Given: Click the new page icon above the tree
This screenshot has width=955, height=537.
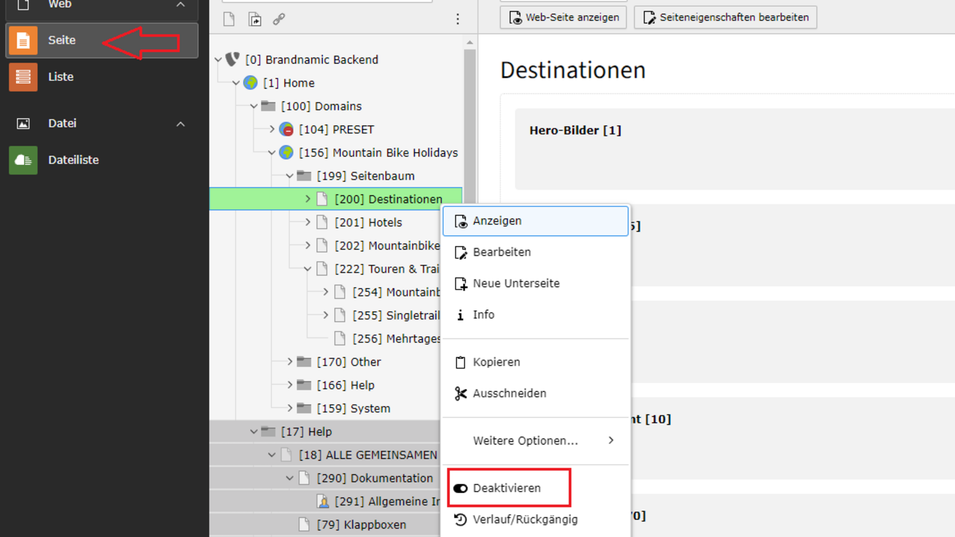Looking at the screenshot, I should 229,19.
